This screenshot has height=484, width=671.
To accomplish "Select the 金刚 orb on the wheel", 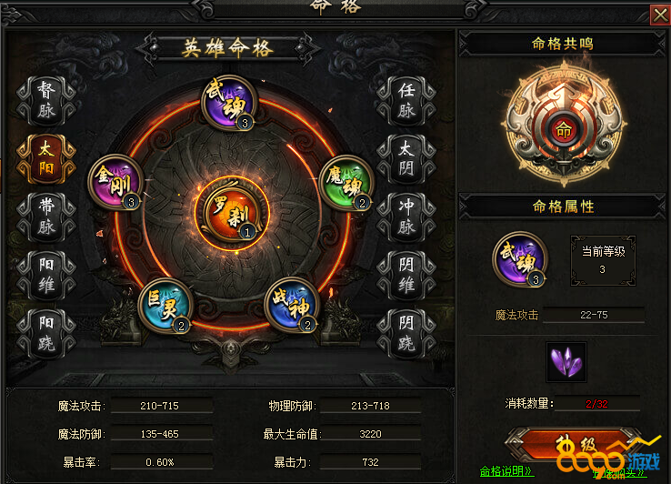I will [x=115, y=182].
